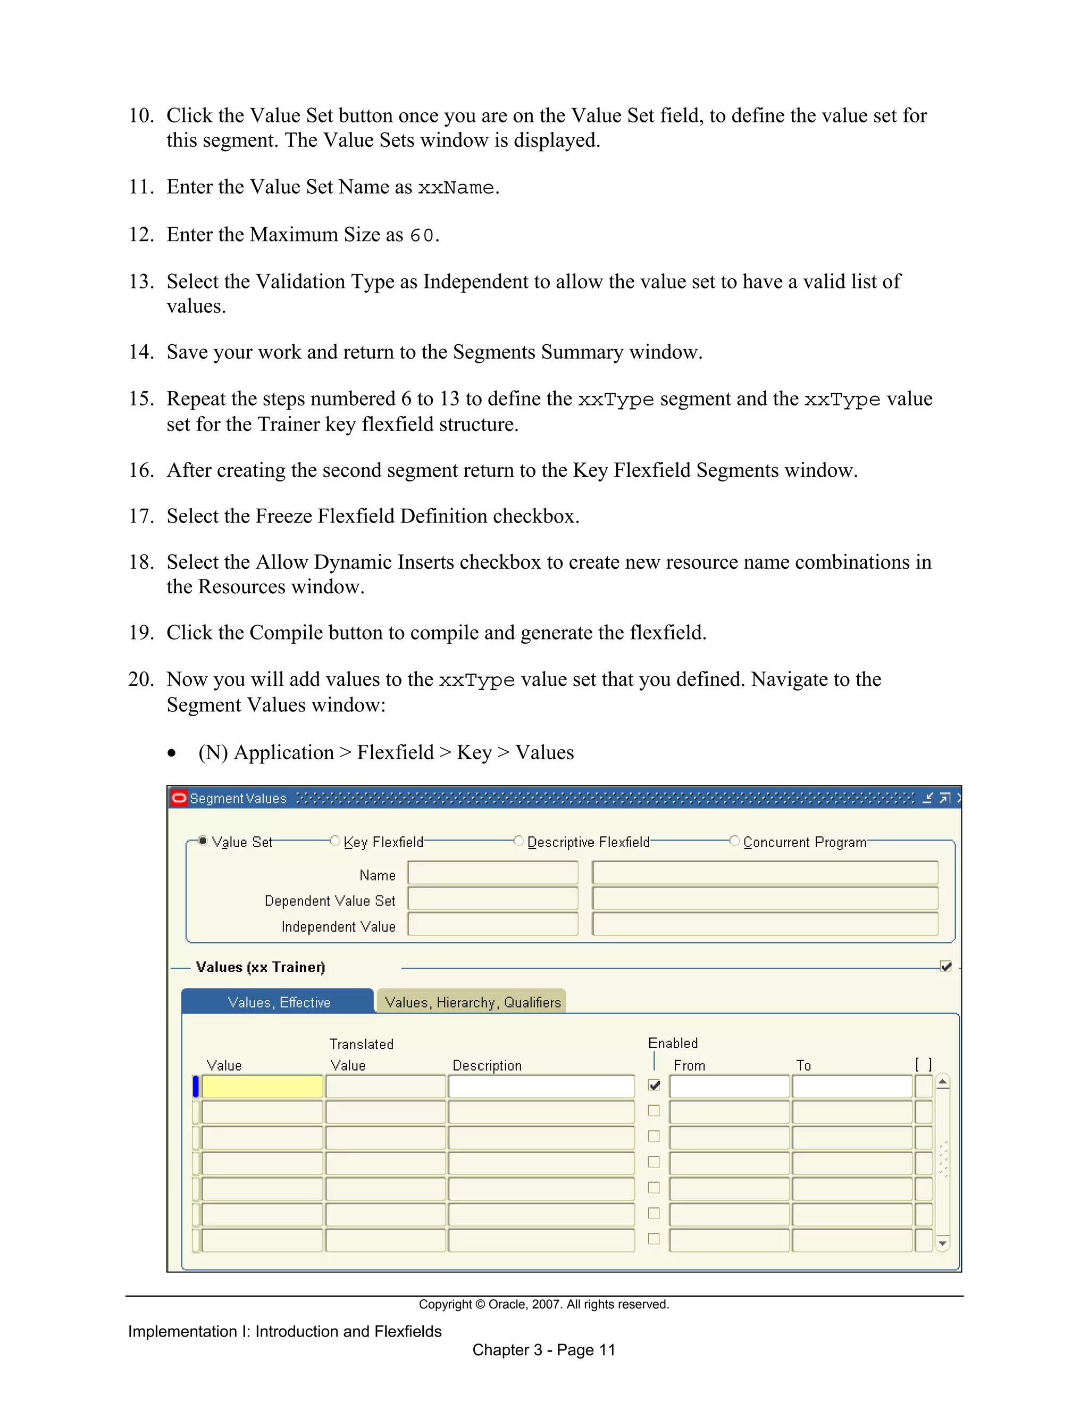
Task: Click the first-row Description field
Action: [541, 1086]
